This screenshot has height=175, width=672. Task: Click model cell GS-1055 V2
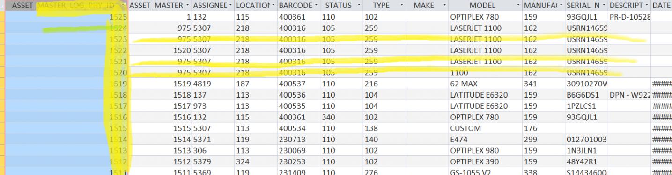tap(485, 172)
